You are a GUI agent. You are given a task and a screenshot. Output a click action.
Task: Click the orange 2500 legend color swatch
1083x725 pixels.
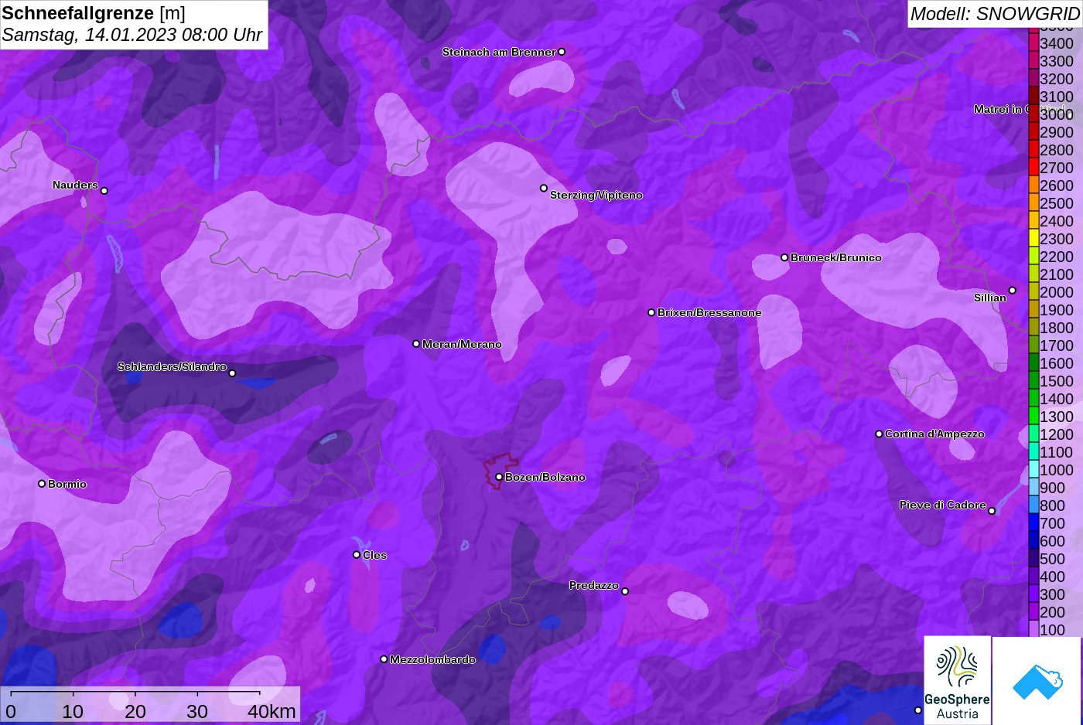click(1033, 203)
